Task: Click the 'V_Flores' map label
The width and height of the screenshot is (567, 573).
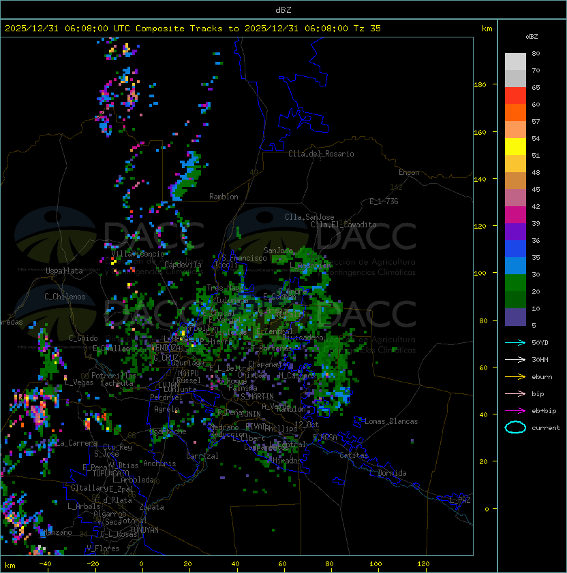Action: click(x=103, y=549)
